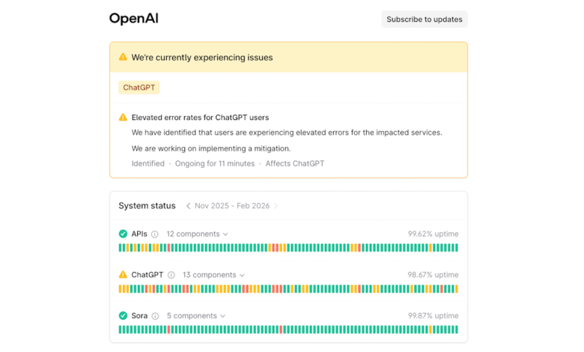Go to the previous date range
Screen dimensions: 584x352
pyautogui.click(x=188, y=206)
